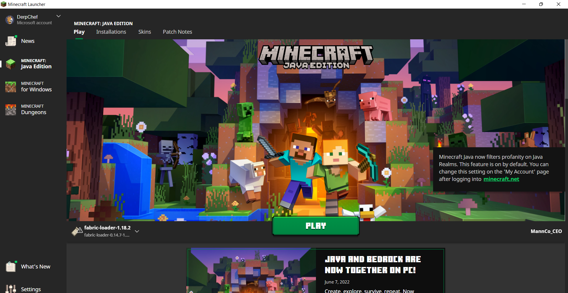The height and width of the screenshot is (293, 568).
Task: Switch to the Installations tab
Action: [111, 32]
